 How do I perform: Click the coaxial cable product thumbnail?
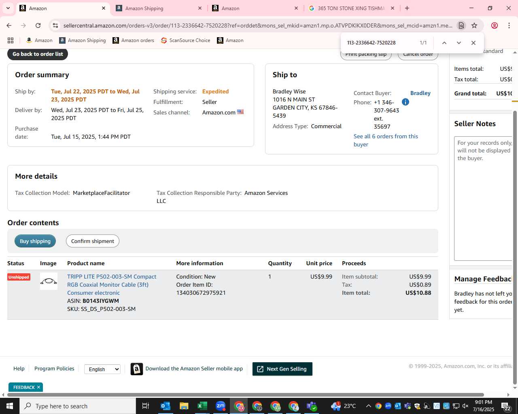coord(49,281)
